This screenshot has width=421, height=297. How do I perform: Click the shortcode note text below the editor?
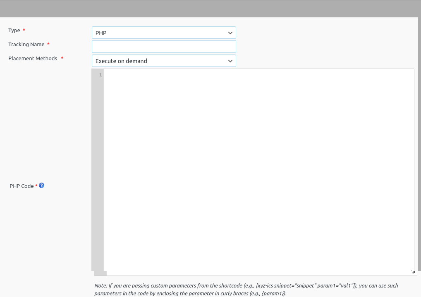coord(246,288)
